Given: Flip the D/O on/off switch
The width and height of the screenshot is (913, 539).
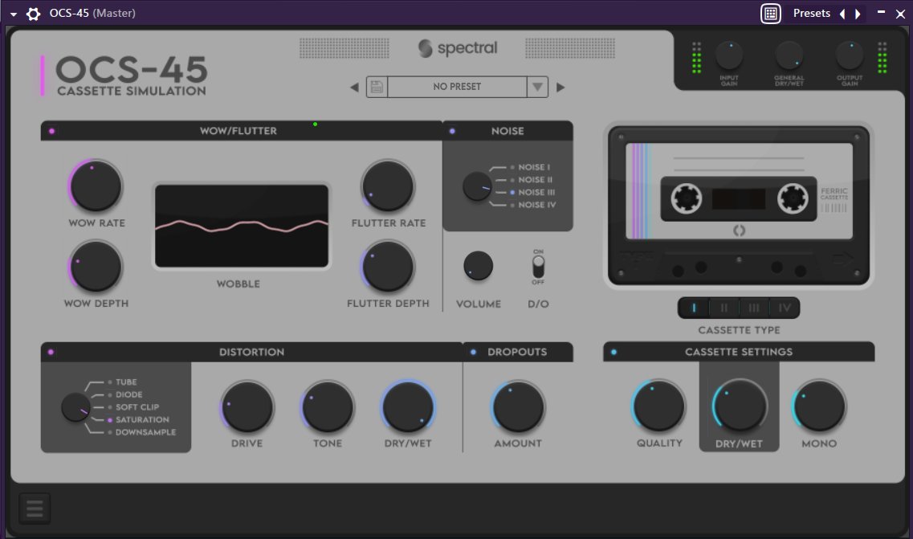Looking at the screenshot, I should pos(538,267).
